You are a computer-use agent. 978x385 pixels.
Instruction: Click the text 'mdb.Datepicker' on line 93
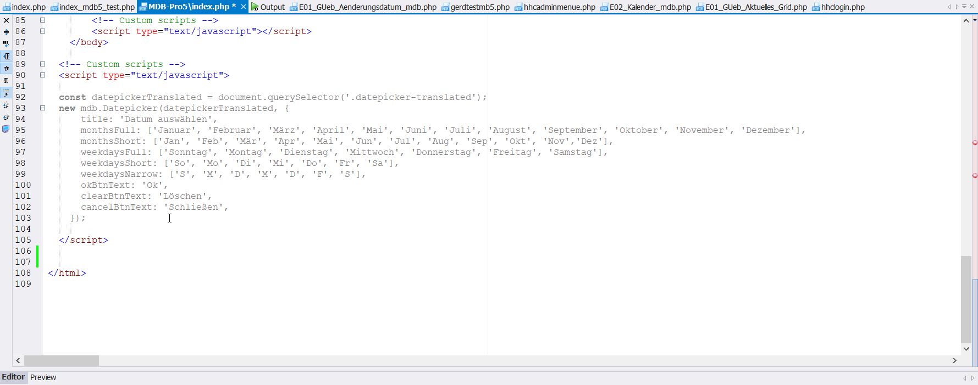119,108
